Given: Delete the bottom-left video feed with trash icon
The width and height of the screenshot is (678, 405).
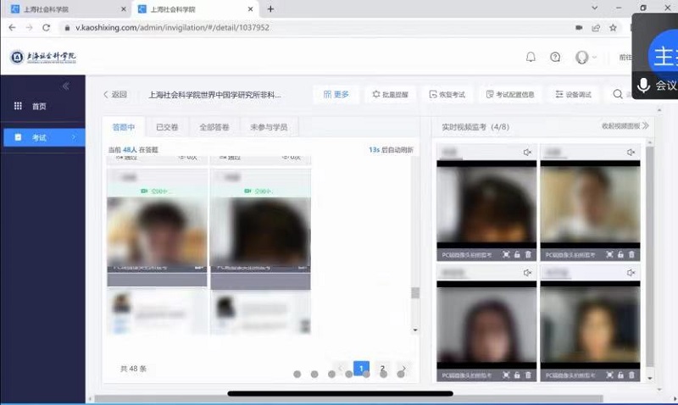Looking at the screenshot, I should tap(528, 374).
